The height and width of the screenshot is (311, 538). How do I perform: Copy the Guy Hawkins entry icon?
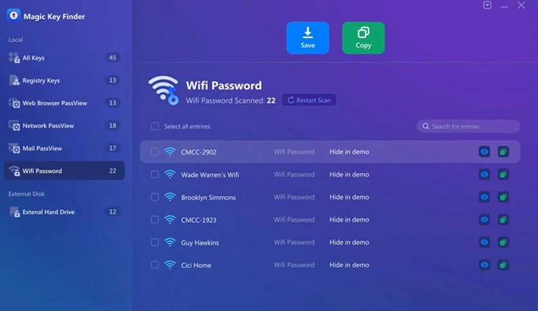point(503,242)
